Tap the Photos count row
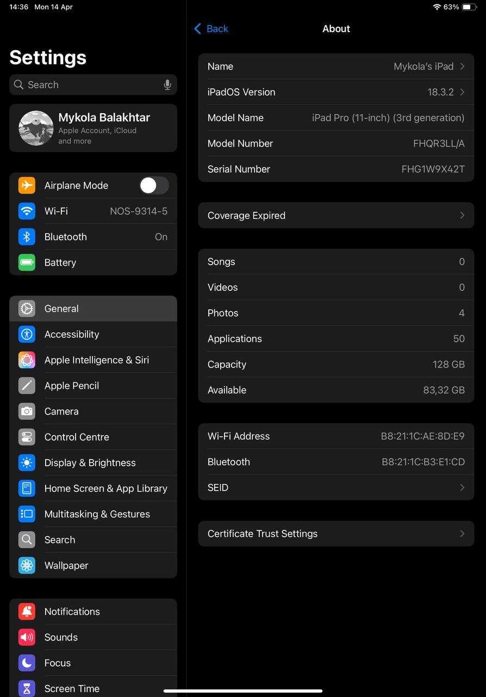 (x=336, y=313)
